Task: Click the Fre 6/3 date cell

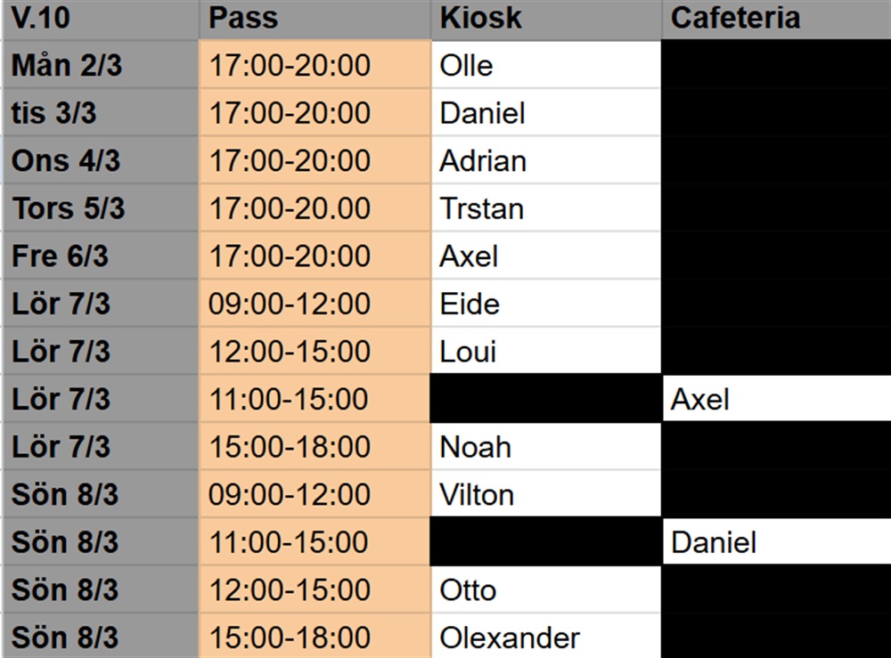Action: (x=100, y=256)
